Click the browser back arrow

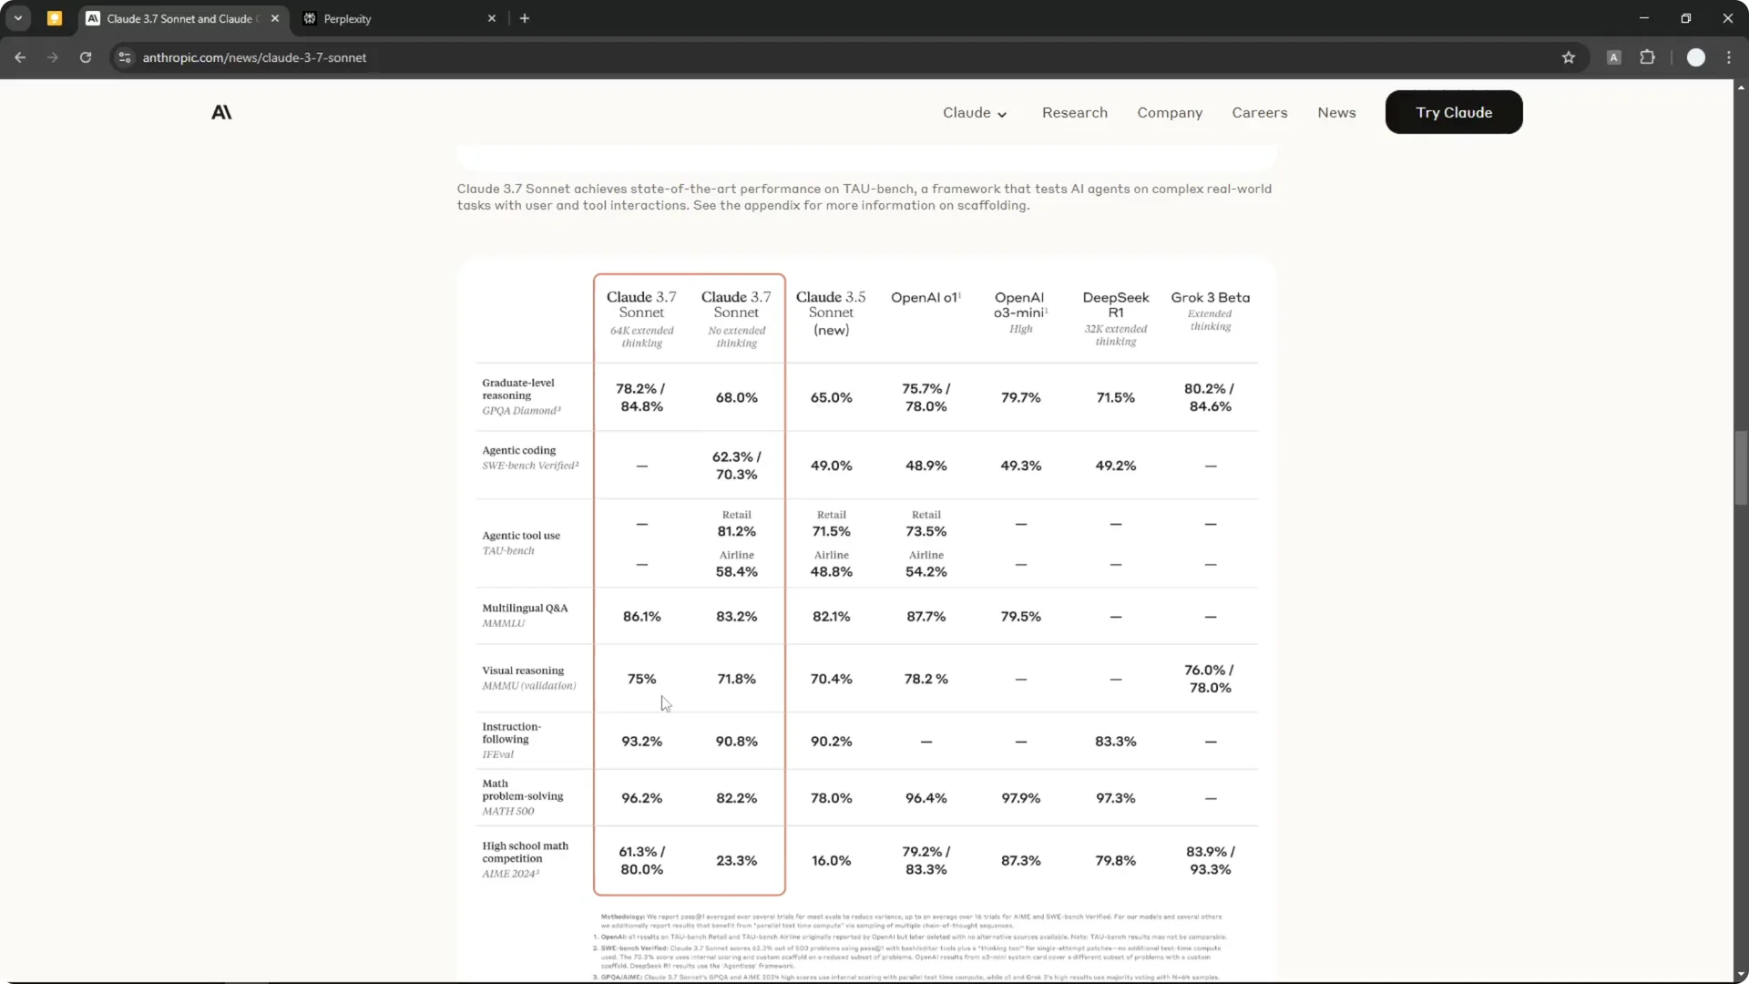pyautogui.click(x=20, y=56)
